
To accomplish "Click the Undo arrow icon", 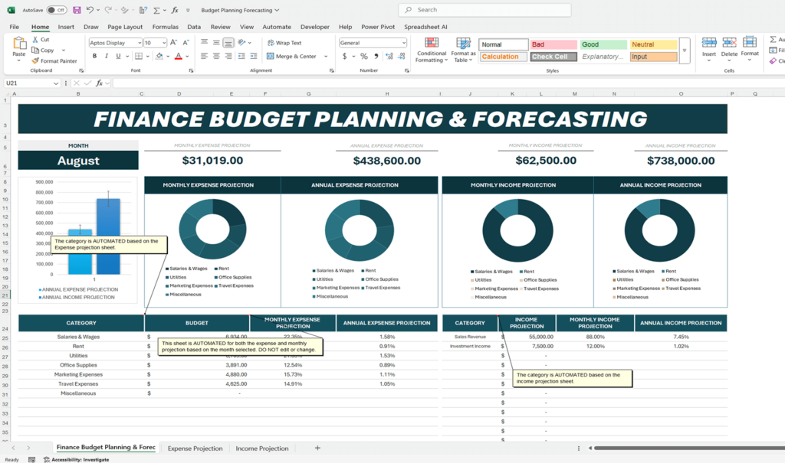I will 90,10.
